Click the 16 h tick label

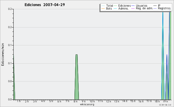[141, 101]
